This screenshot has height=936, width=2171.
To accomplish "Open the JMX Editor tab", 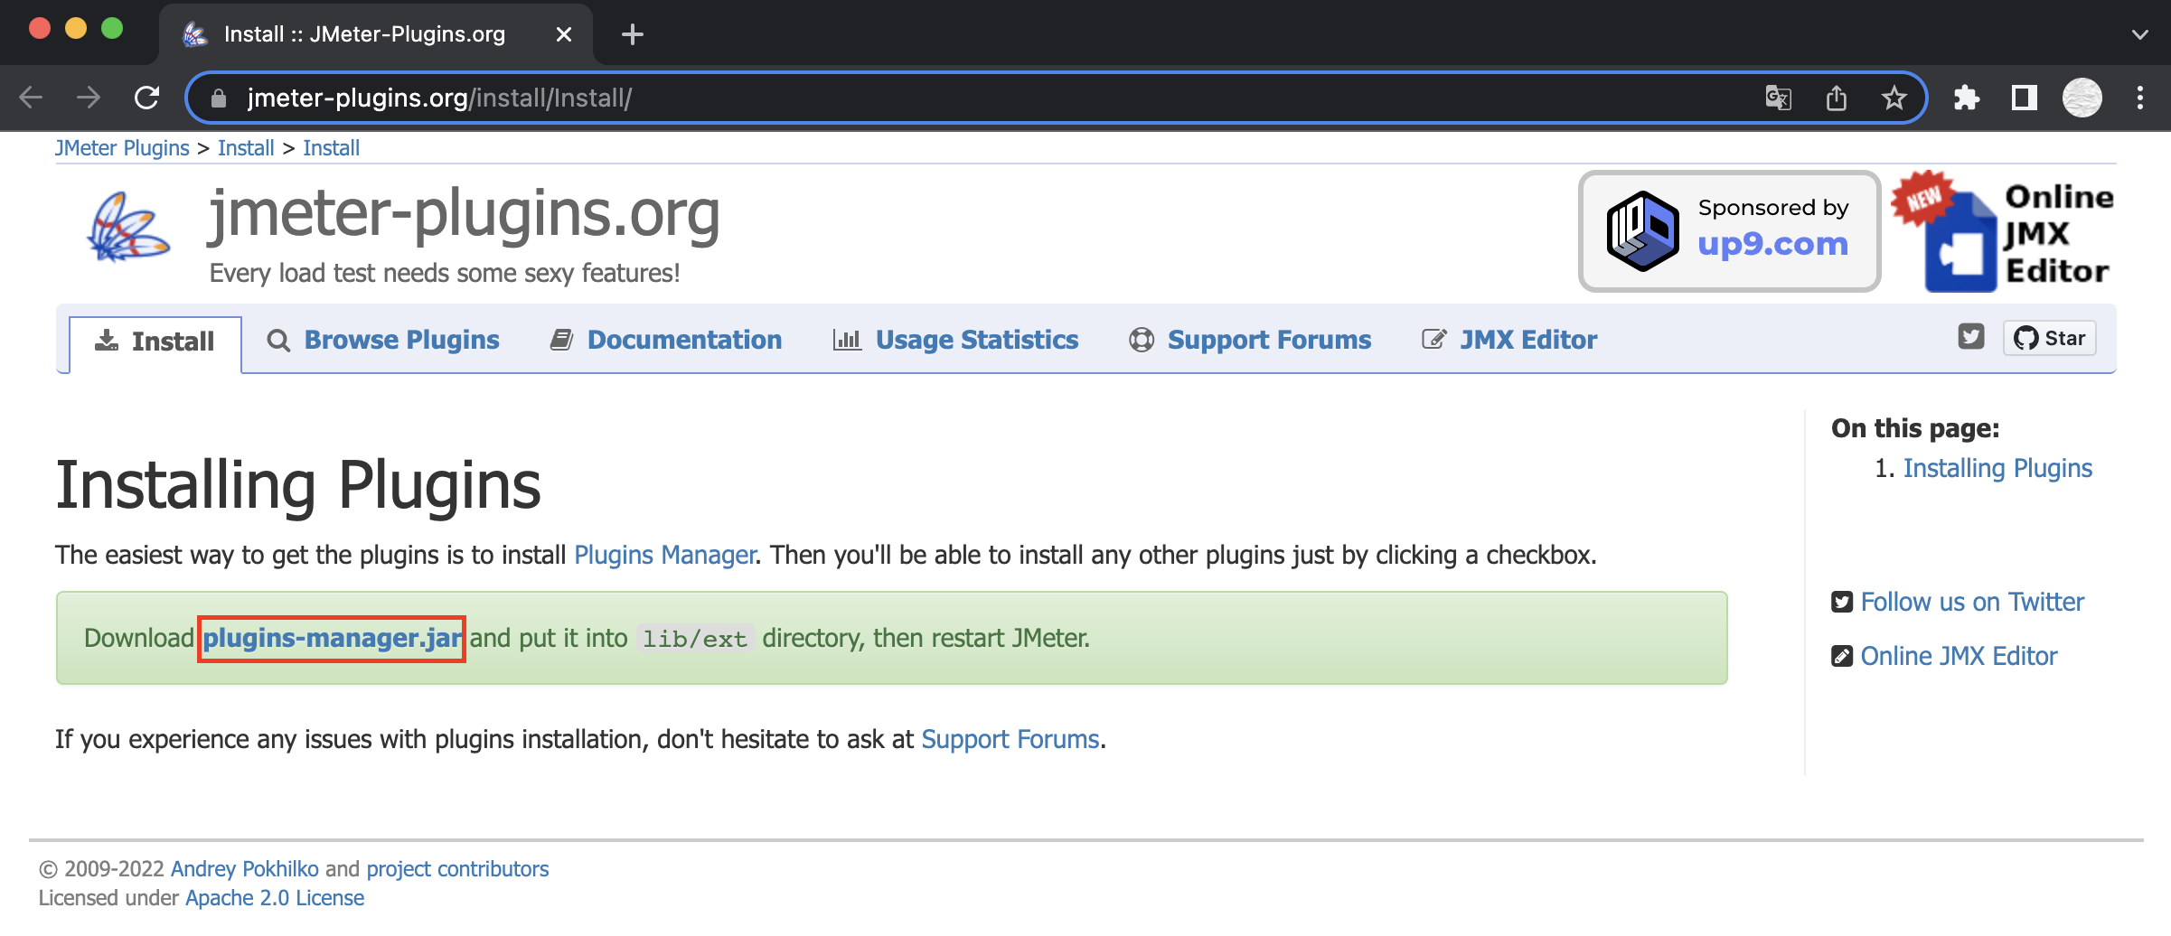I will coord(1509,340).
